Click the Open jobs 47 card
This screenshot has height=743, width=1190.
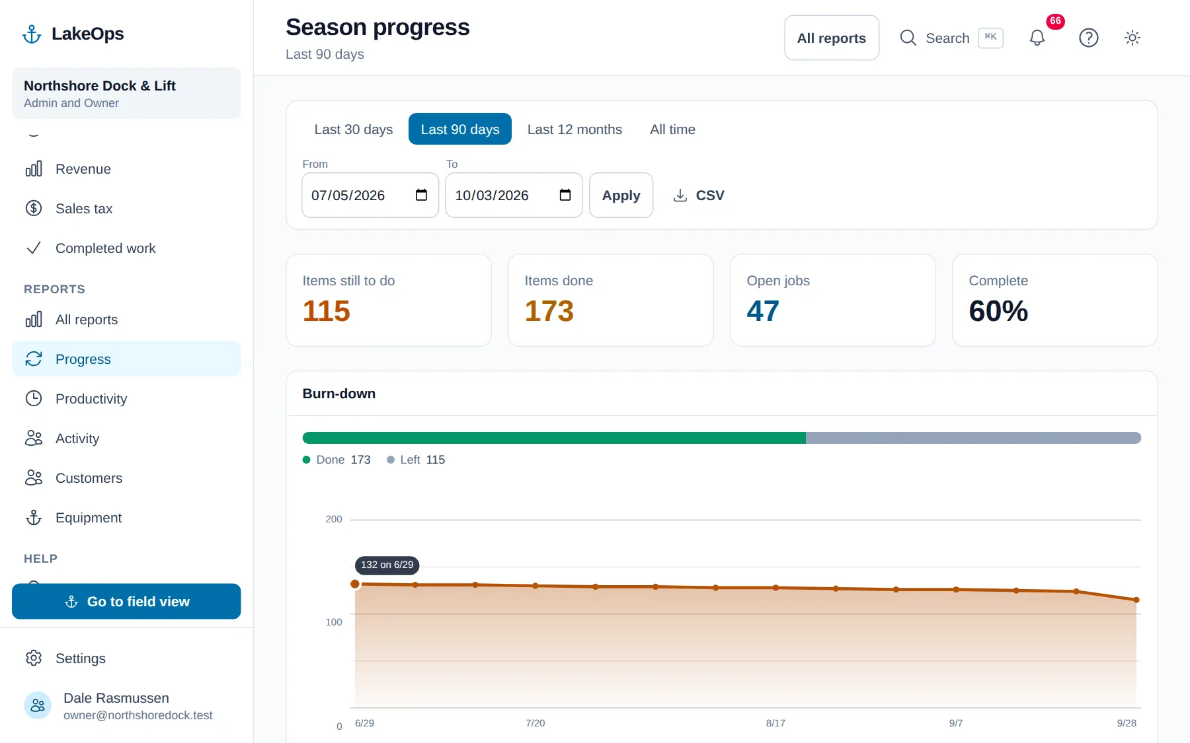(833, 301)
